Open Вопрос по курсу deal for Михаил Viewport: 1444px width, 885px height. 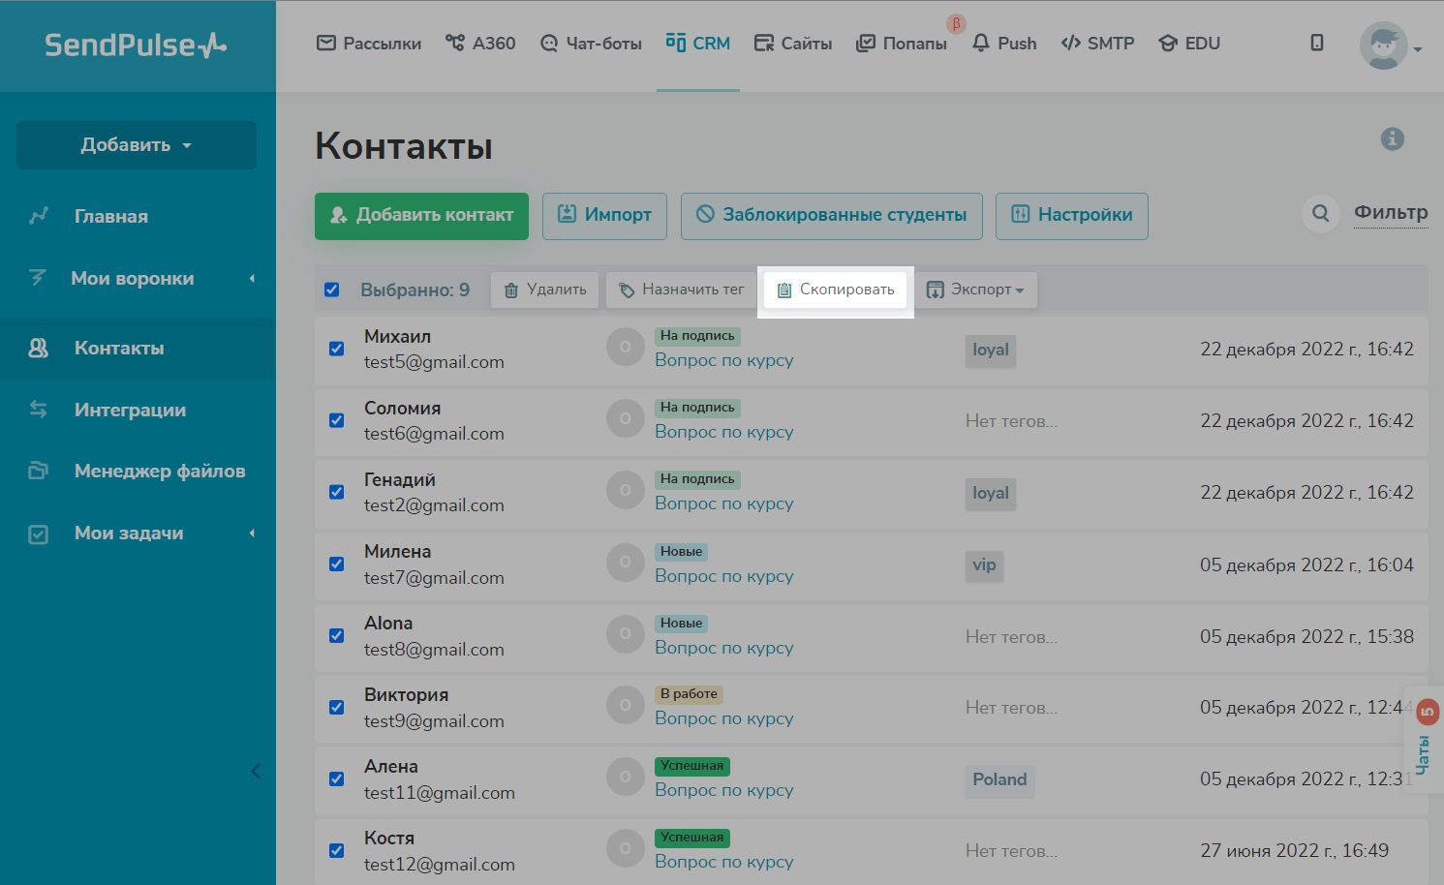[x=724, y=360]
